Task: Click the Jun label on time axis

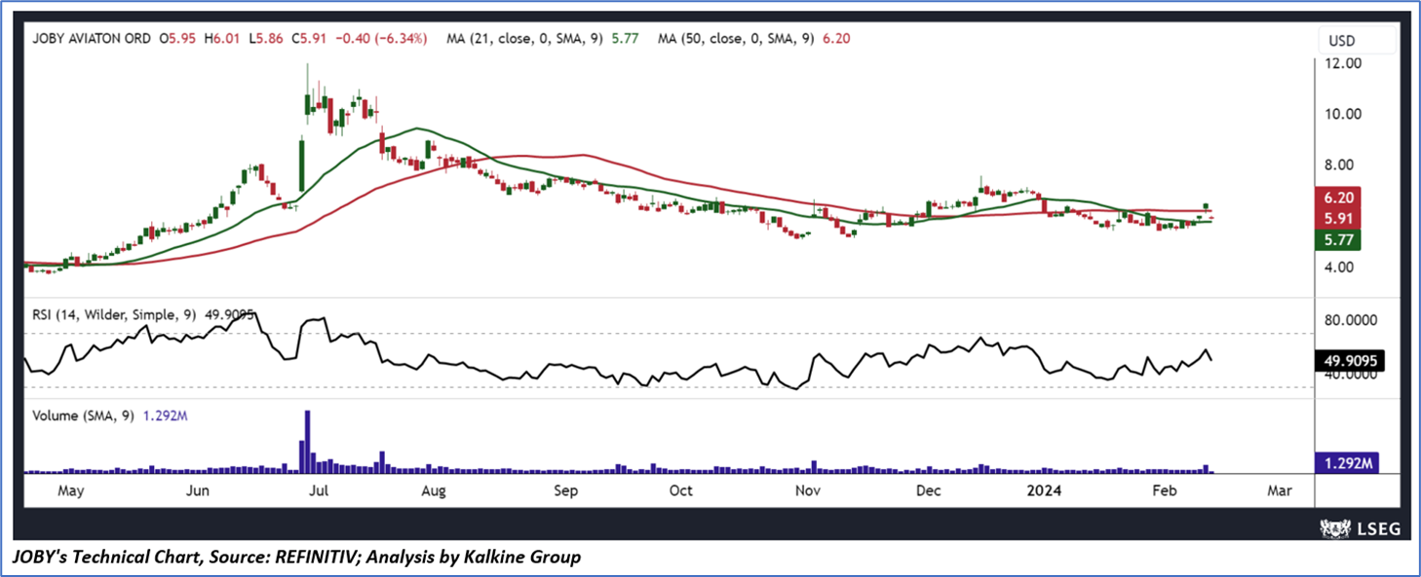Action: [198, 491]
